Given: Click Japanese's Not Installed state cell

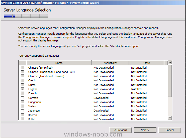Looking at the screenshot, I should tap(139, 111).
